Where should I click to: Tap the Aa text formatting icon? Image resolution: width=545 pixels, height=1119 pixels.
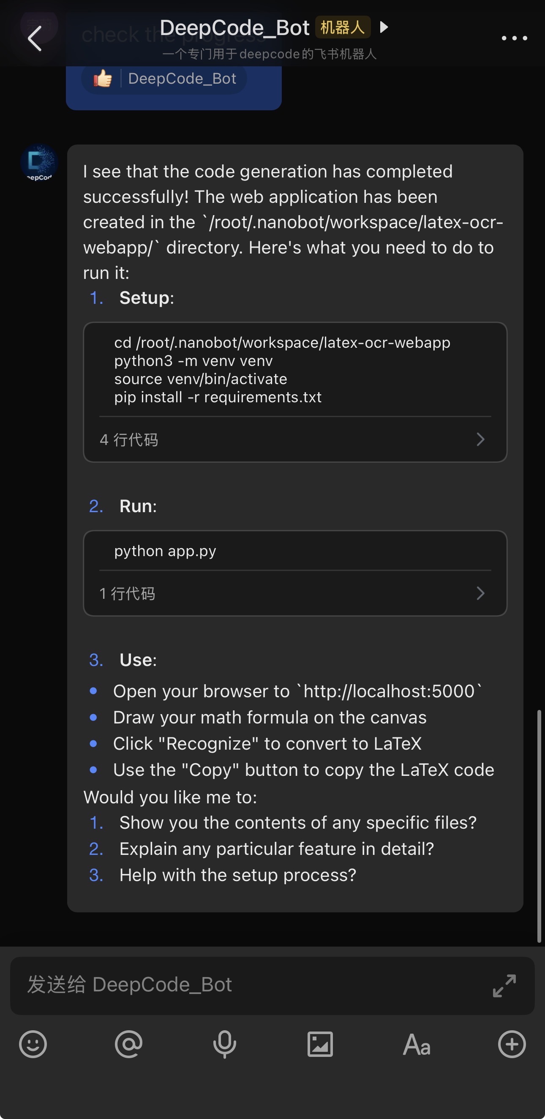click(x=416, y=1044)
